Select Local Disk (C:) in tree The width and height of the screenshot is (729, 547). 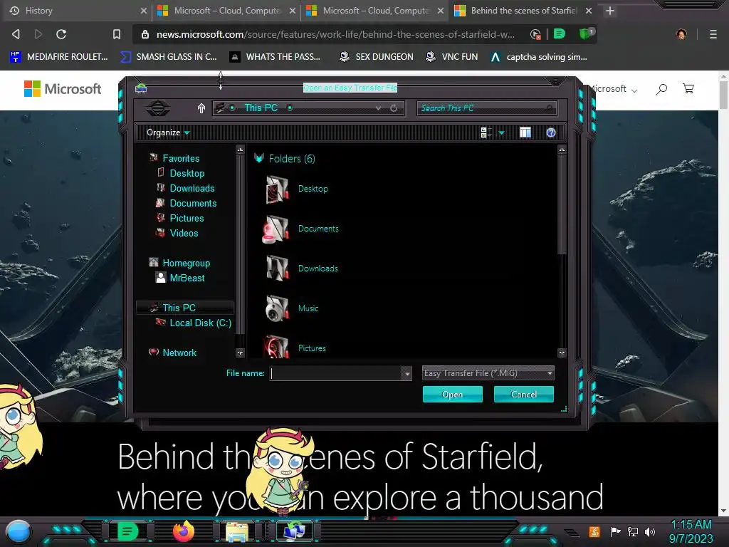200,323
